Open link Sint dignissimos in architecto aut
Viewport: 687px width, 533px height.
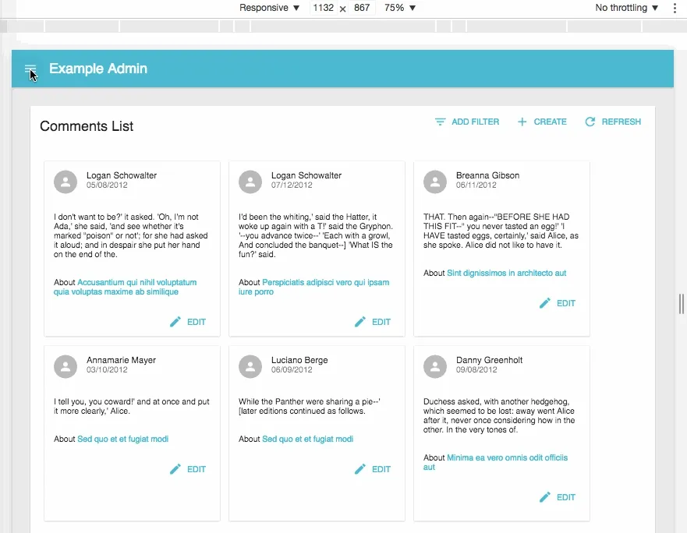click(506, 274)
